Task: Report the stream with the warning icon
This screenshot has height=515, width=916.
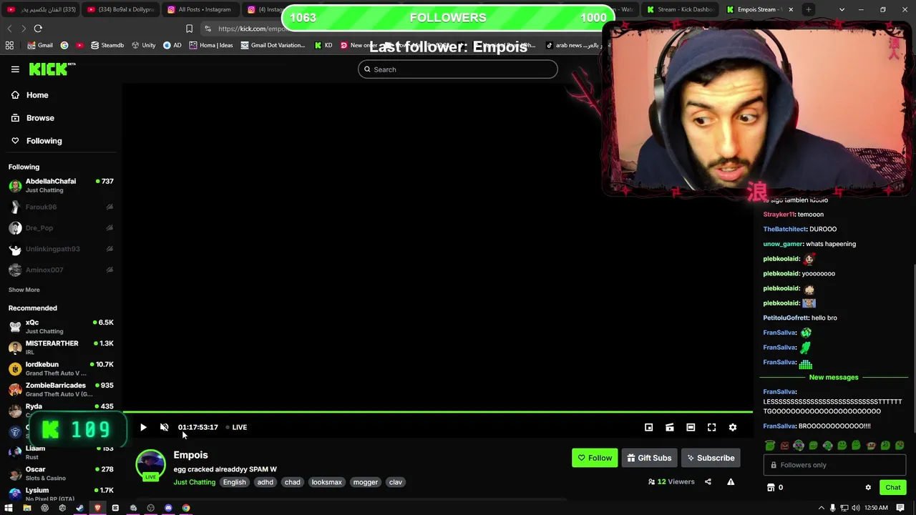Action: 731,482
